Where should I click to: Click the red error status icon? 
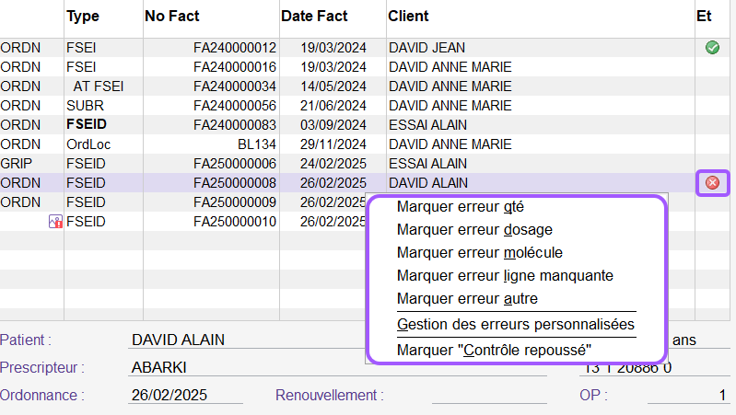click(x=712, y=183)
